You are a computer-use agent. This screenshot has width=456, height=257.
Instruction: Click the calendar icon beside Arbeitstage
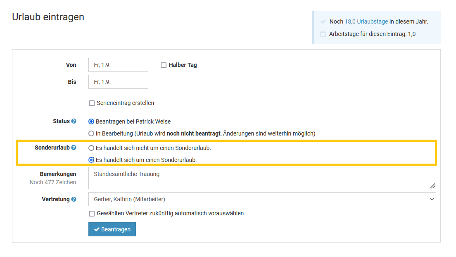[x=323, y=34]
